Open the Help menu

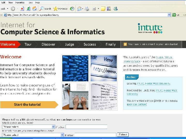click(37, 3)
